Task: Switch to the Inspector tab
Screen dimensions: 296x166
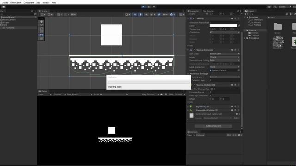Action: point(193,11)
